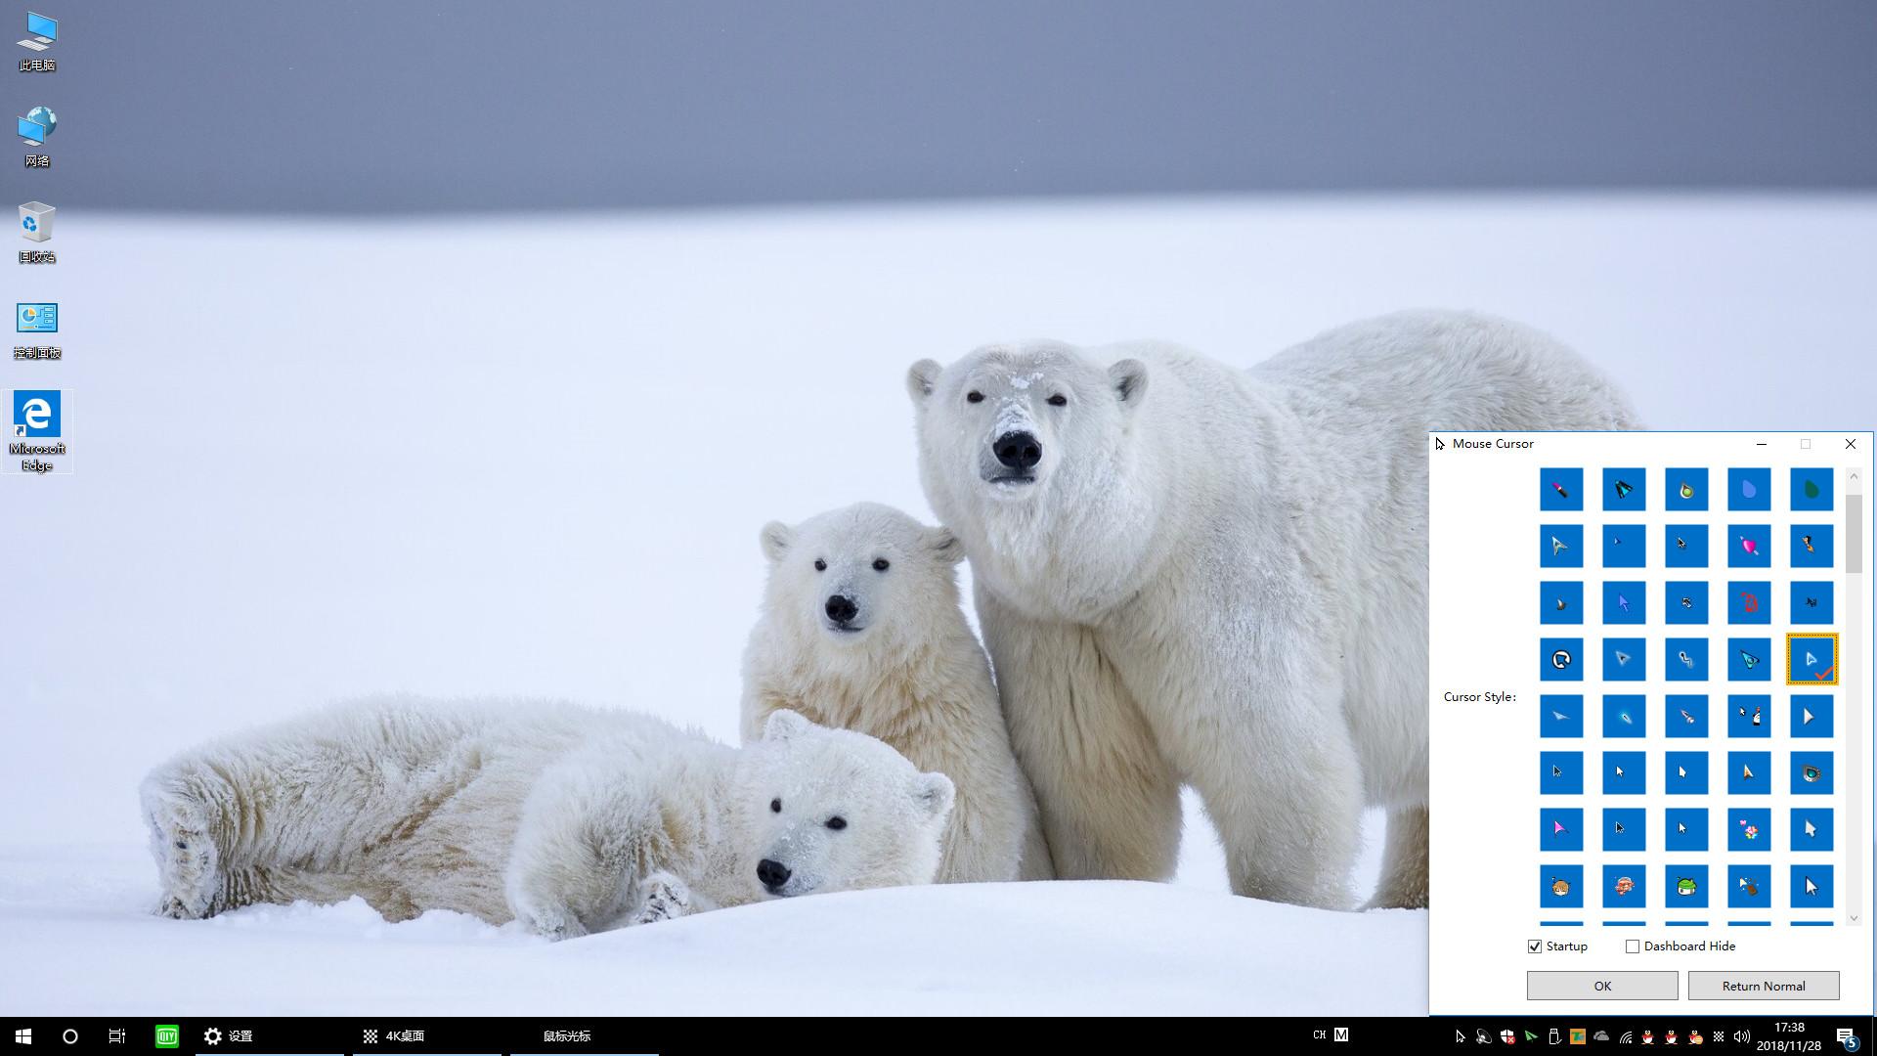Screen dimensions: 1877x1056
Task: Select the lipstick cursor style
Action: [x=1562, y=489]
